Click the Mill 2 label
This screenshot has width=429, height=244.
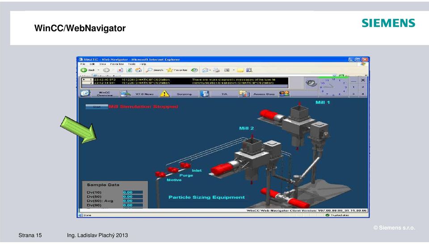click(x=247, y=128)
